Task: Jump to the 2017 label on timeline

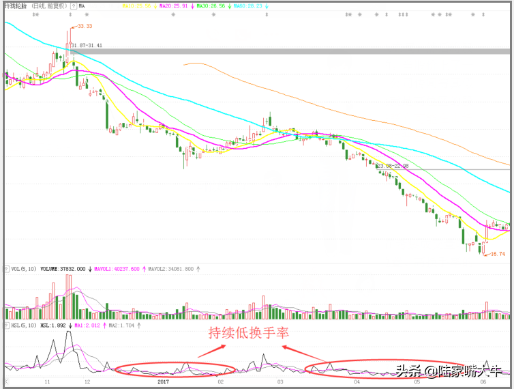Action: click(162, 383)
